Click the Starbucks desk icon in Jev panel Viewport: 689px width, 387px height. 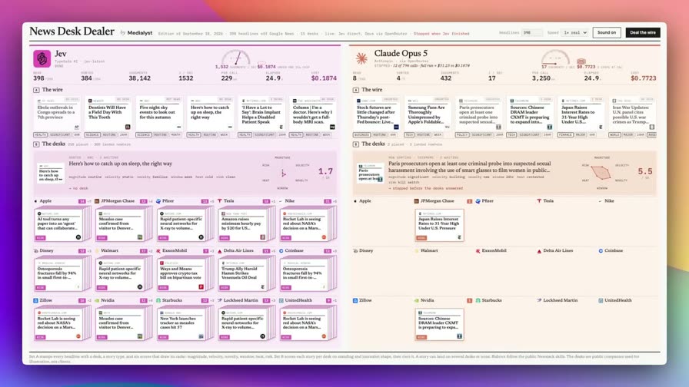point(158,300)
